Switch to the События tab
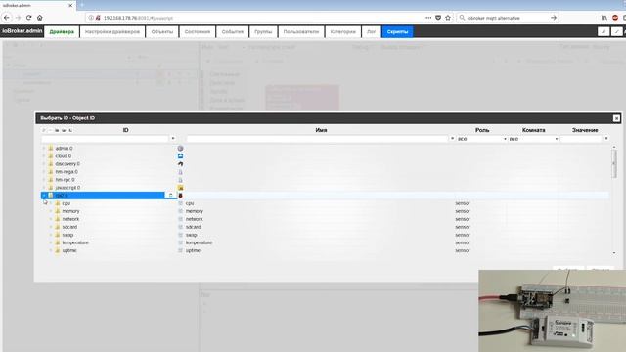Screen dimensions: 626x352 click(233, 32)
